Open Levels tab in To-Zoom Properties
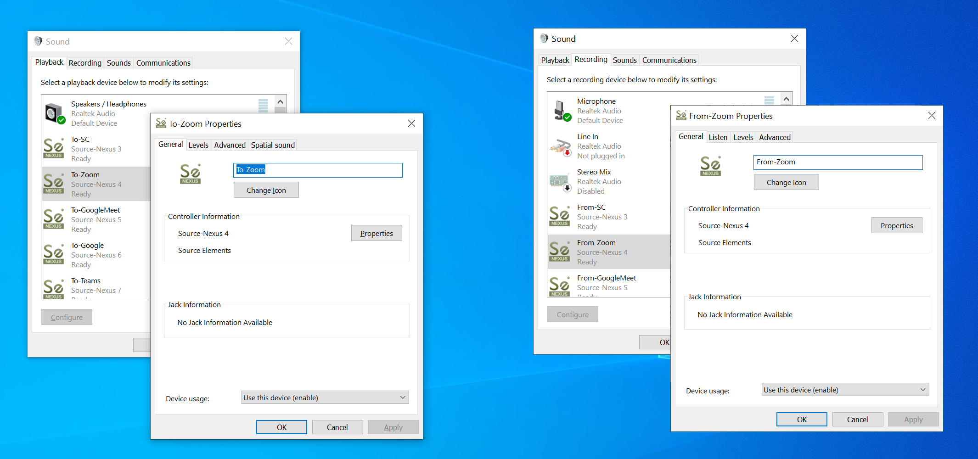The height and width of the screenshot is (459, 978). [198, 145]
